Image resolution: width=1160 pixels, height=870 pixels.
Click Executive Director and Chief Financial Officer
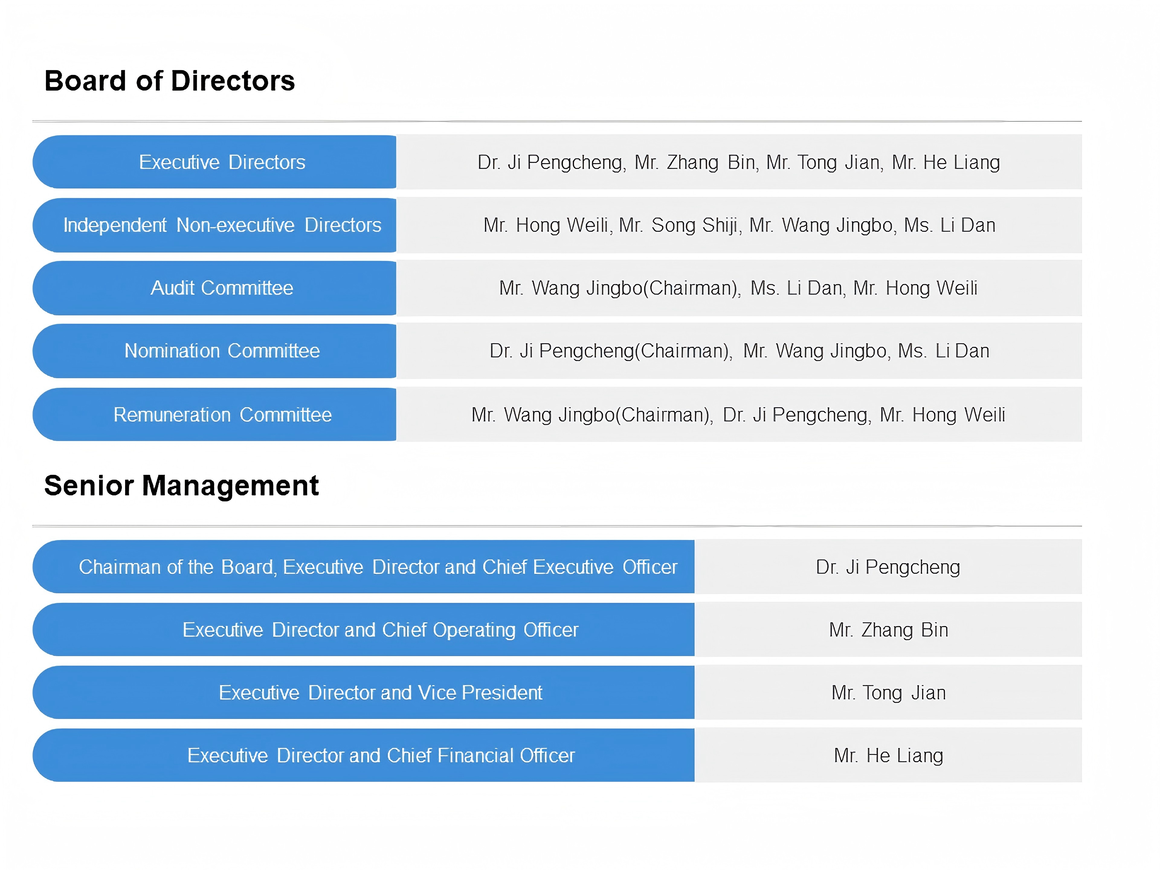click(x=381, y=756)
